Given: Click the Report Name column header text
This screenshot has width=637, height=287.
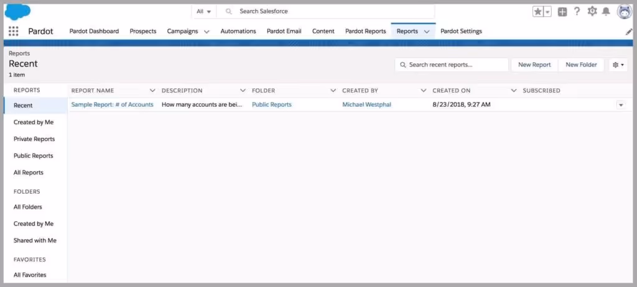Looking at the screenshot, I should pyautogui.click(x=93, y=91).
